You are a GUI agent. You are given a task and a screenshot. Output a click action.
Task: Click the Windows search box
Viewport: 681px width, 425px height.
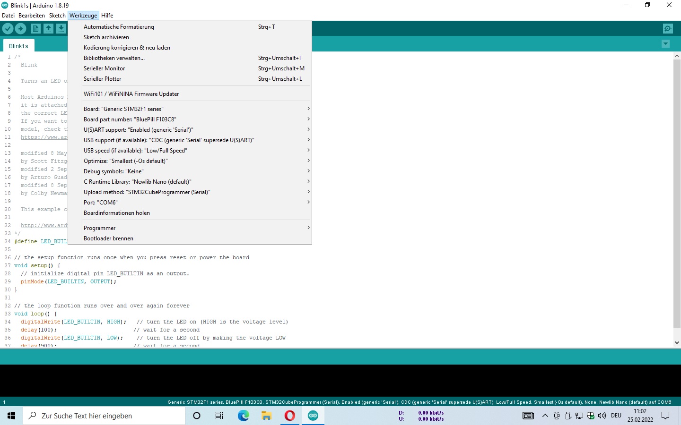pos(104,416)
